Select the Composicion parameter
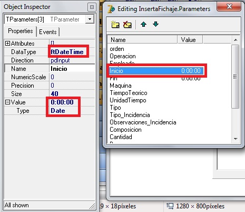The height and width of the screenshot is (212, 245). (125, 130)
